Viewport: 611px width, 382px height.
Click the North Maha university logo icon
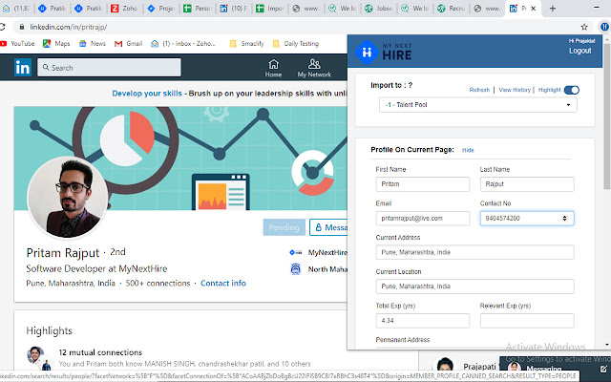click(296, 269)
